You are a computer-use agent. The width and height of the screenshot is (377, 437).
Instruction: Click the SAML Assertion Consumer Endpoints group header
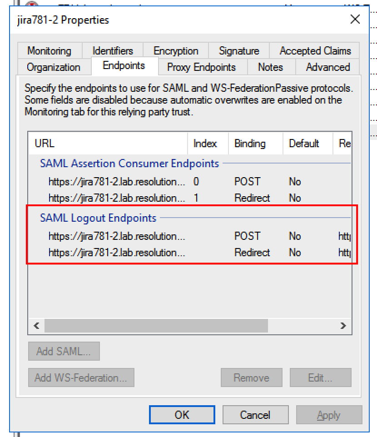click(129, 164)
